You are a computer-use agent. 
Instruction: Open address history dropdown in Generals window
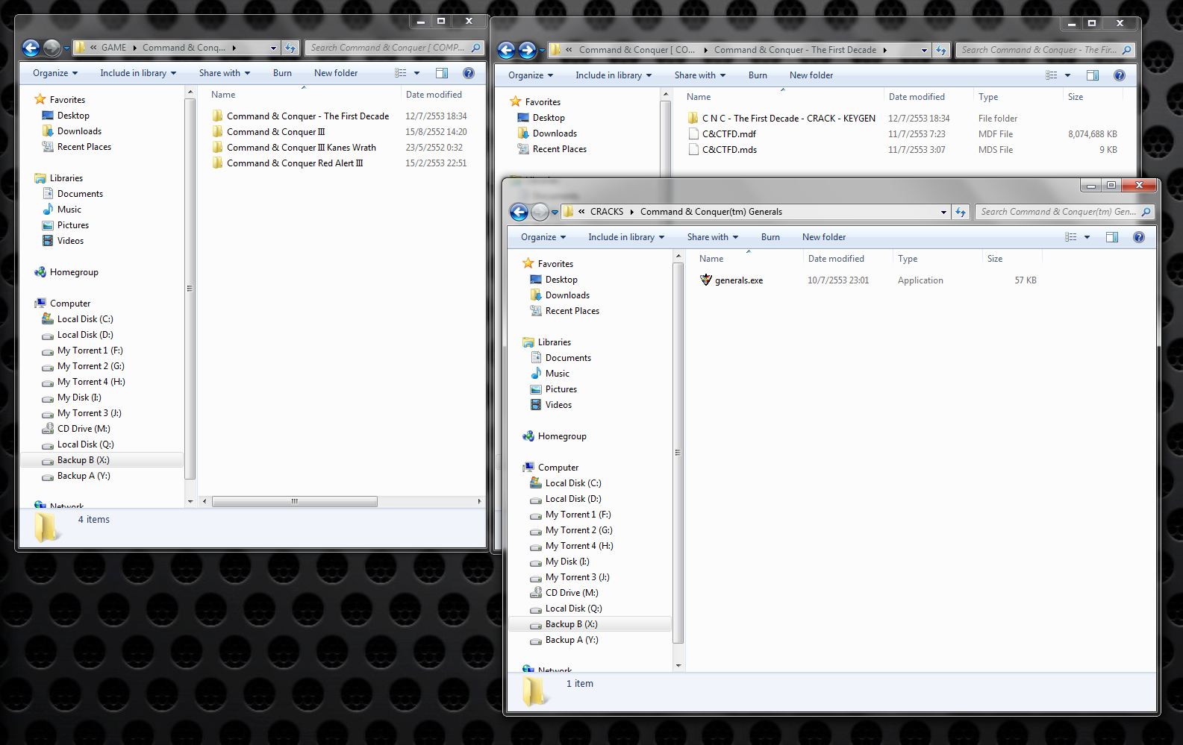point(943,212)
